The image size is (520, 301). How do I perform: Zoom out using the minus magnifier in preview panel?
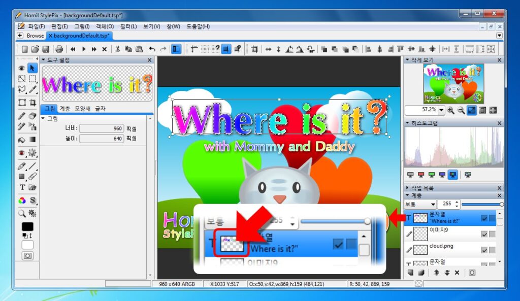click(461, 110)
